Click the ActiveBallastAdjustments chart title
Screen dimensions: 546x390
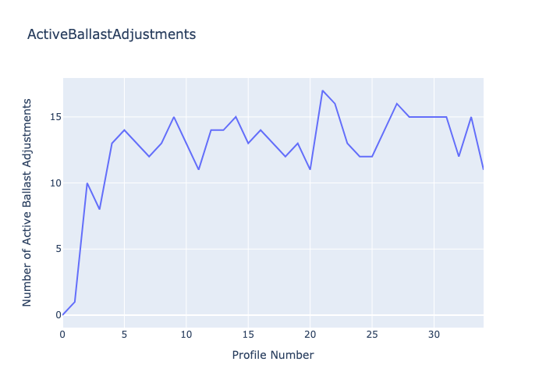[x=111, y=34]
